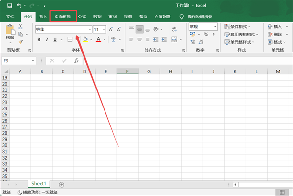
Task: Click the Format Painter brush icon
Action: (21, 42)
